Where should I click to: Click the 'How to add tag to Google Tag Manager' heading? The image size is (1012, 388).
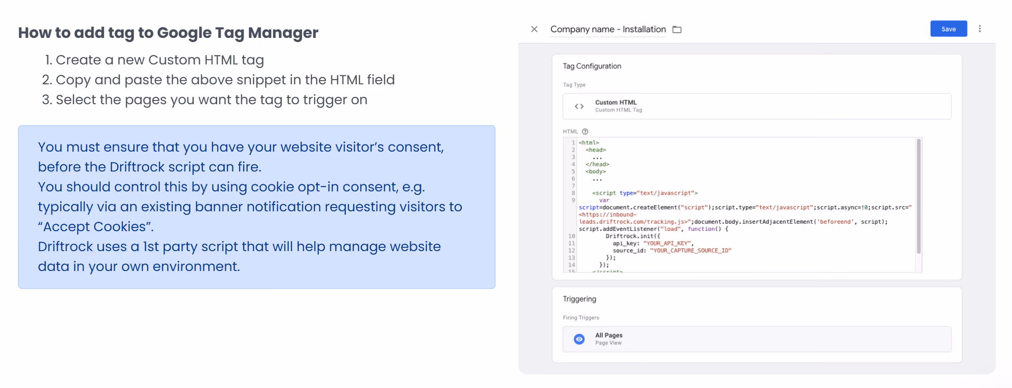168,33
